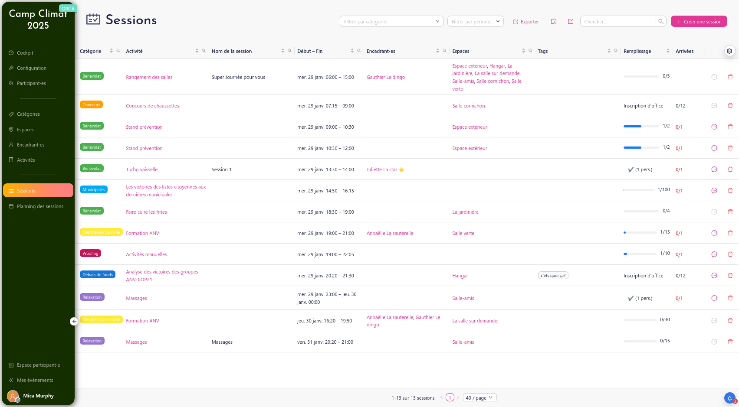Navigate to Encadrant·es in the sidebar
739x407 pixels.
point(30,145)
